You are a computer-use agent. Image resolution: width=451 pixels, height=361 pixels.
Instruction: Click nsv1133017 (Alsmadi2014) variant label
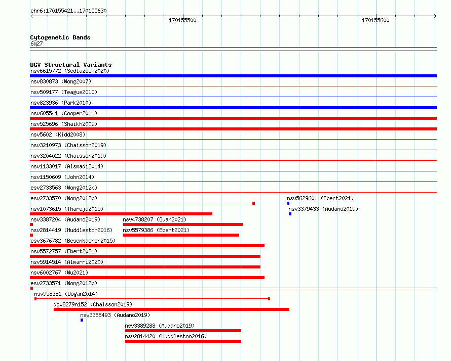tap(67, 166)
